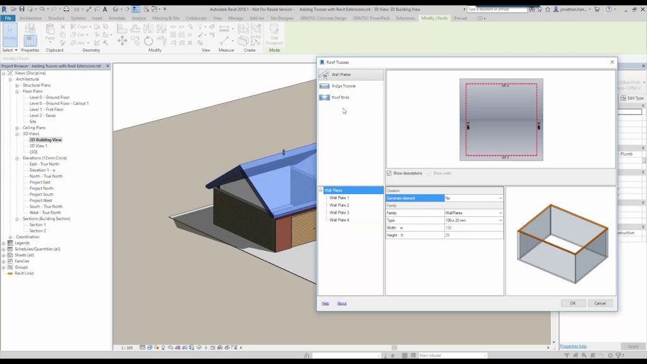This screenshot has width=647, height=364.
Task: Open the Autodesk App Store cart icon
Action: pos(597,9)
